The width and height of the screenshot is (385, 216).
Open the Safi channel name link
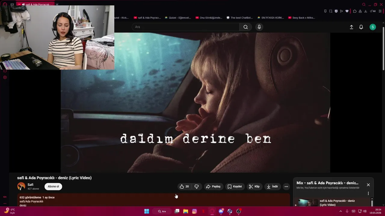(x=30, y=184)
